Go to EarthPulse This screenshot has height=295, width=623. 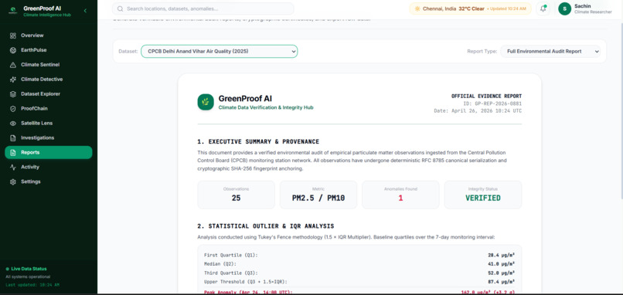point(49,50)
